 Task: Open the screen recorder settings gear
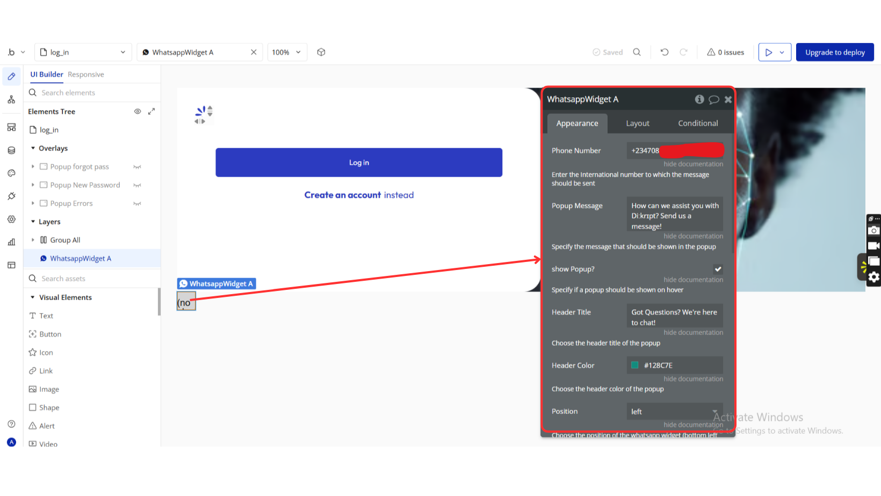tap(874, 277)
